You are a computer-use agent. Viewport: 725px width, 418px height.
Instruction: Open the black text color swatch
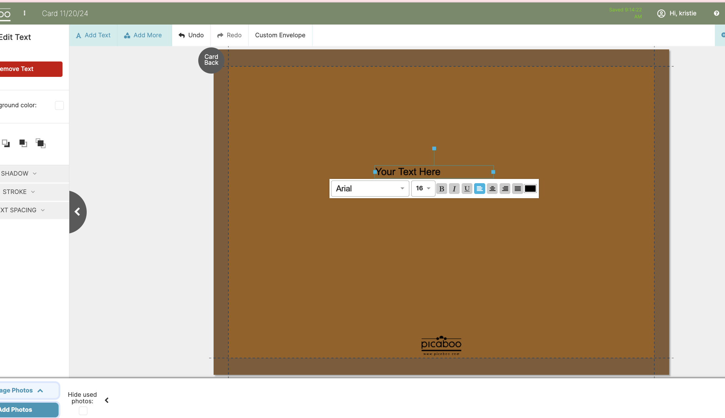click(x=530, y=189)
